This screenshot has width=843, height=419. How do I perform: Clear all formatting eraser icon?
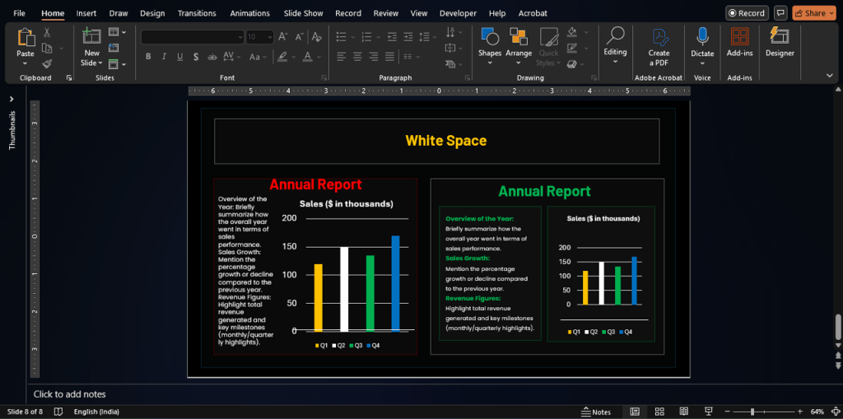(317, 37)
